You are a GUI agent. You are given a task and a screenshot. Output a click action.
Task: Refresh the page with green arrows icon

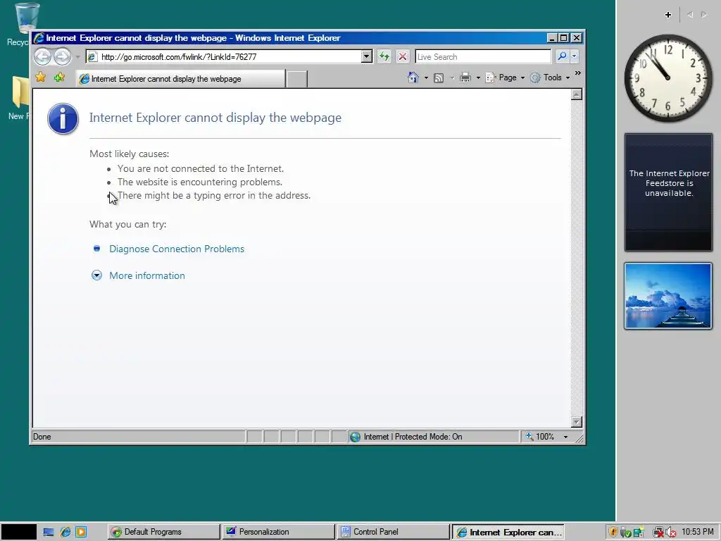384,56
